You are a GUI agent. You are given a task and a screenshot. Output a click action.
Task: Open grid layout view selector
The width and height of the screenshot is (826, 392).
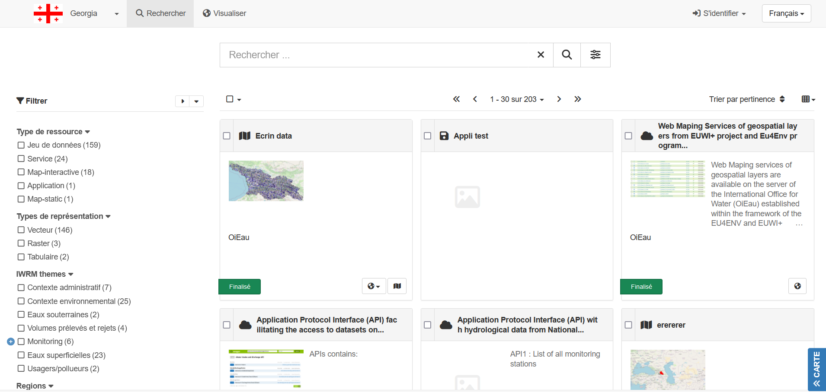pyautogui.click(x=808, y=99)
